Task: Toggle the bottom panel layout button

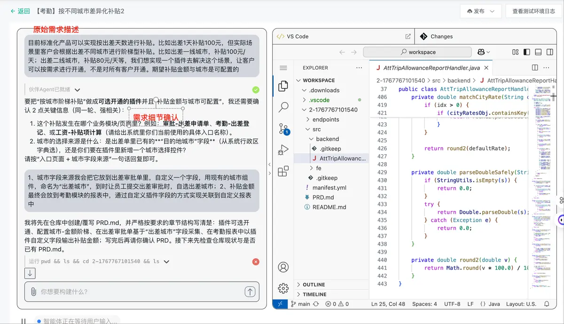Action: [x=538, y=52]
